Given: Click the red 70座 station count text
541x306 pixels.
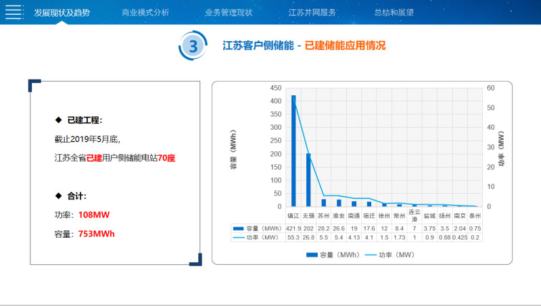Looking at the screenshot, I should 167,158.
